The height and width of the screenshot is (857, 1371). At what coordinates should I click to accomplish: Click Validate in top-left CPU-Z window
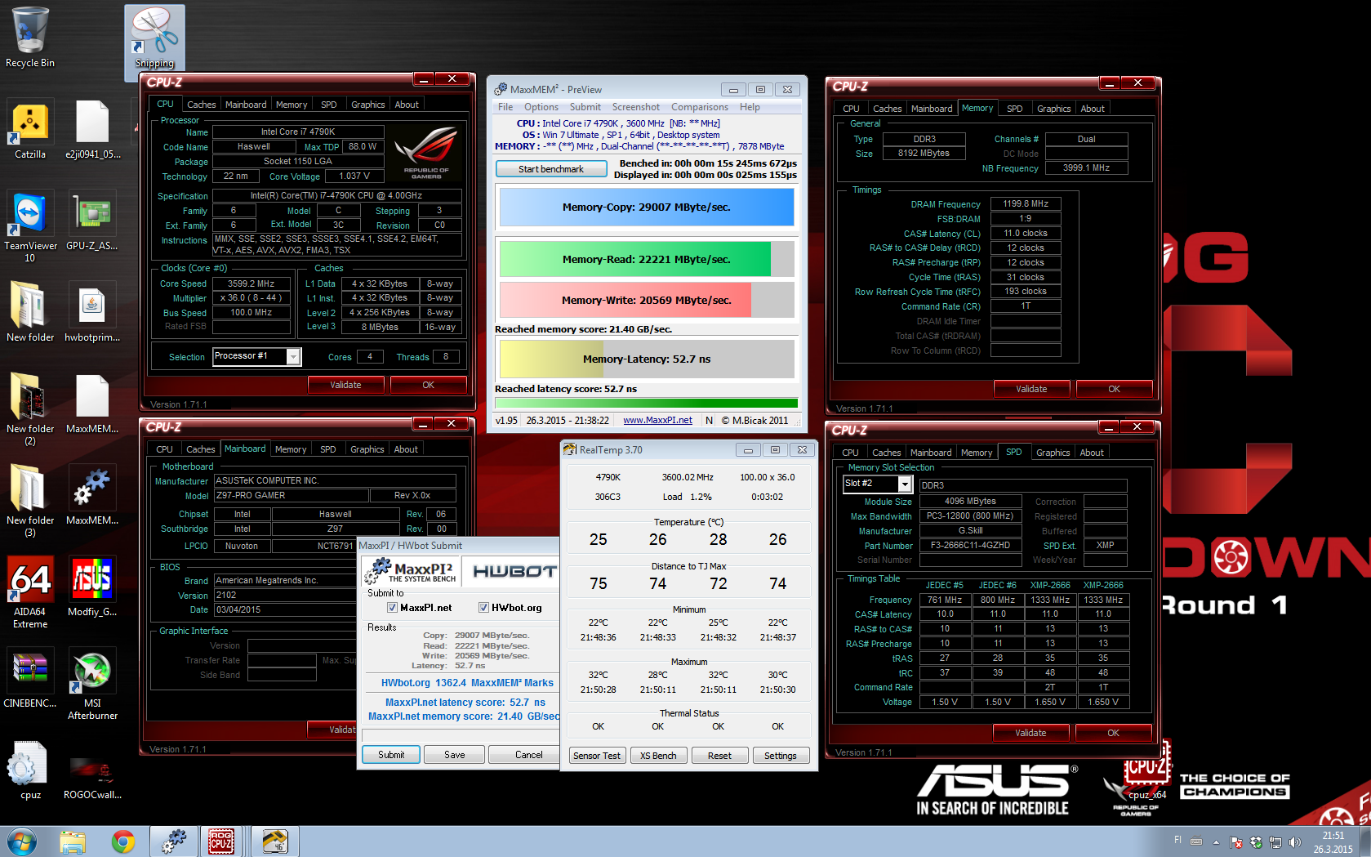point(345,385)
